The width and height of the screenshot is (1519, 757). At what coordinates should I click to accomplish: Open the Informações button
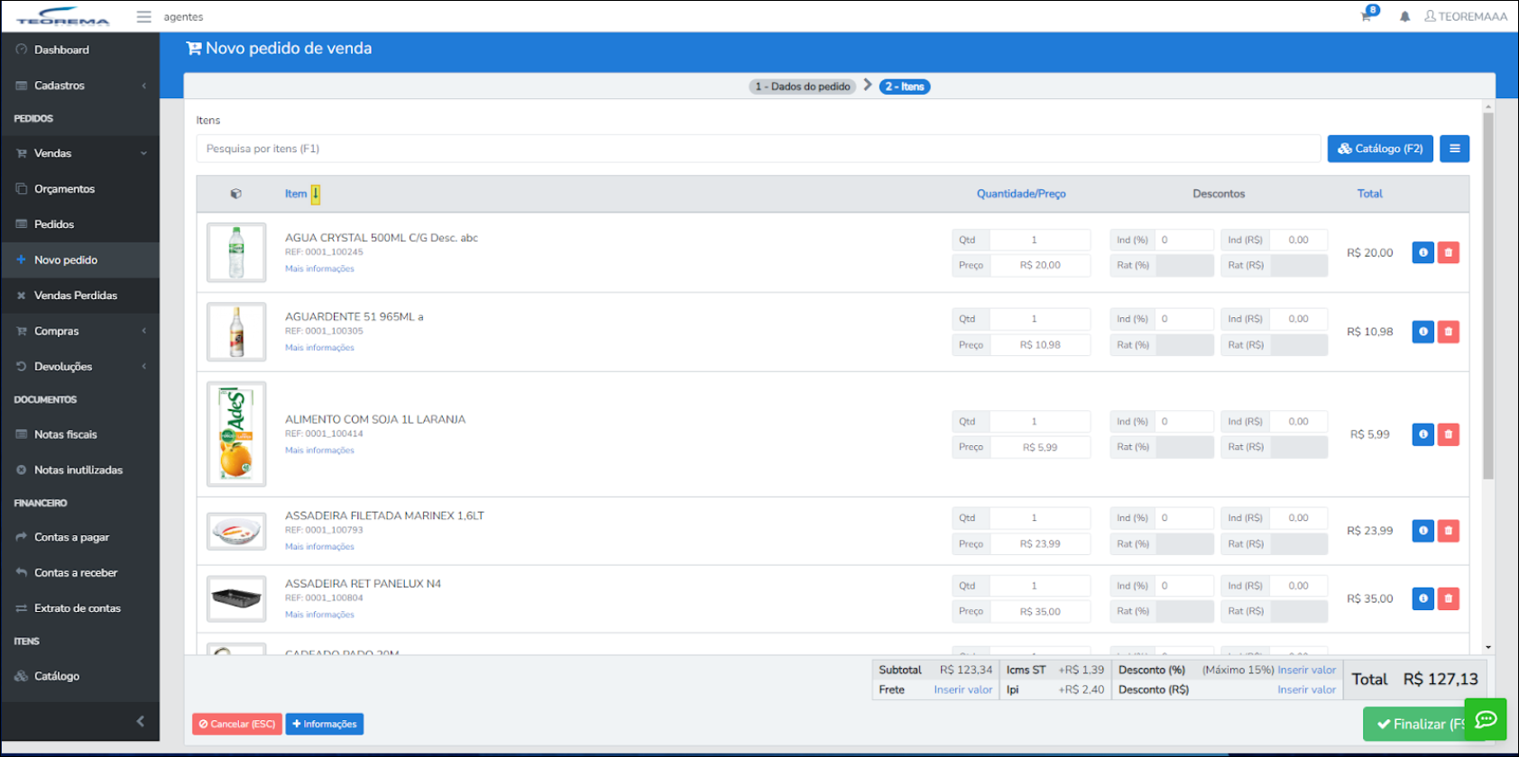pyautogui.click(x=325, y=725)
